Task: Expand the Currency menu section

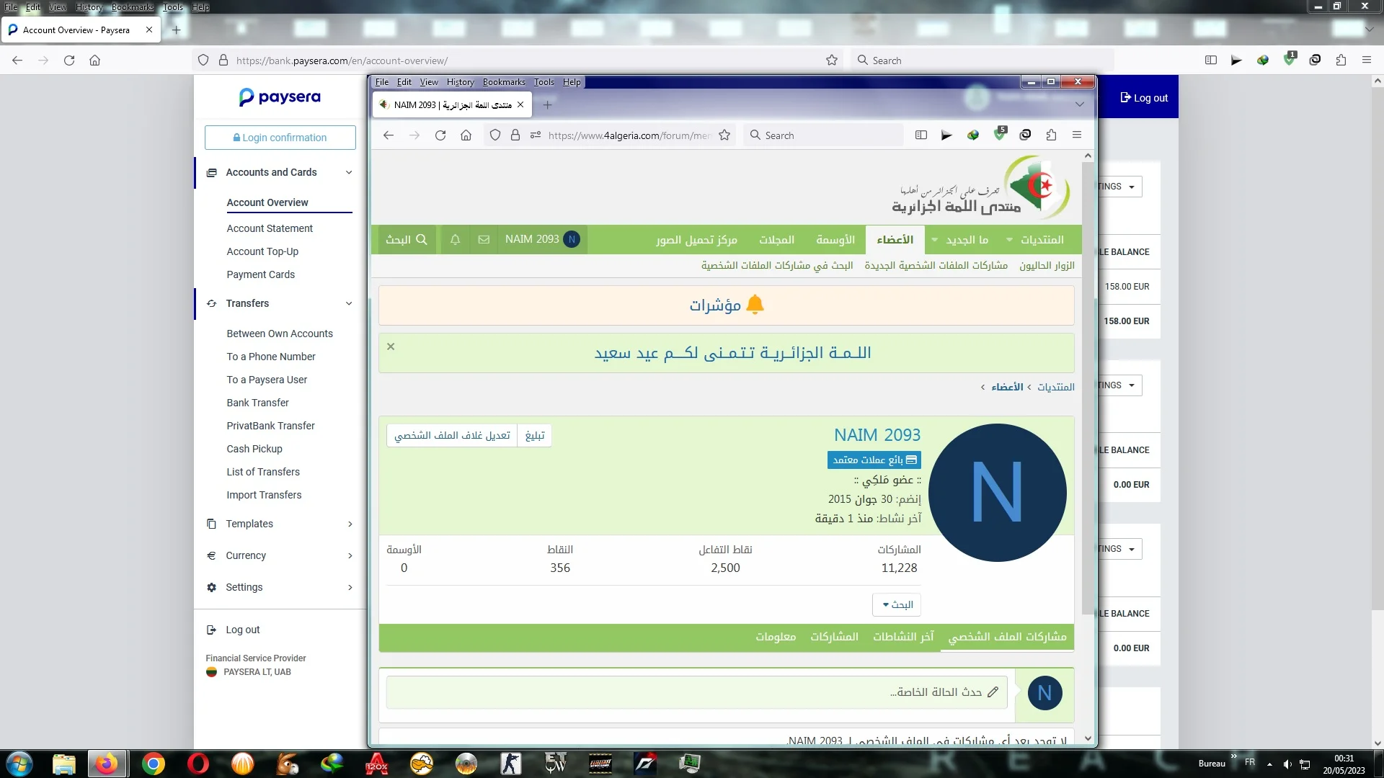Action: pyautogui.click(x=350, y=556)
